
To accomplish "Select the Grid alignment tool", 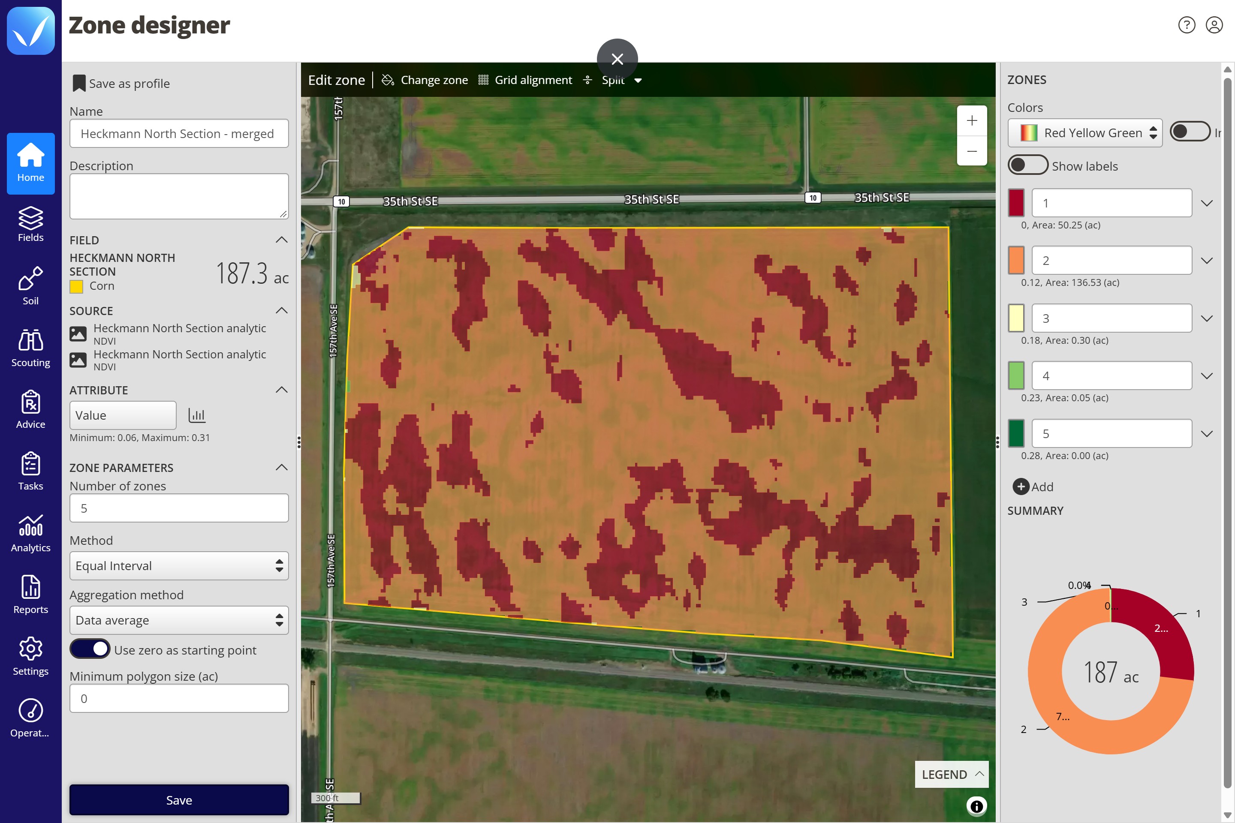I will pos(525,80).
